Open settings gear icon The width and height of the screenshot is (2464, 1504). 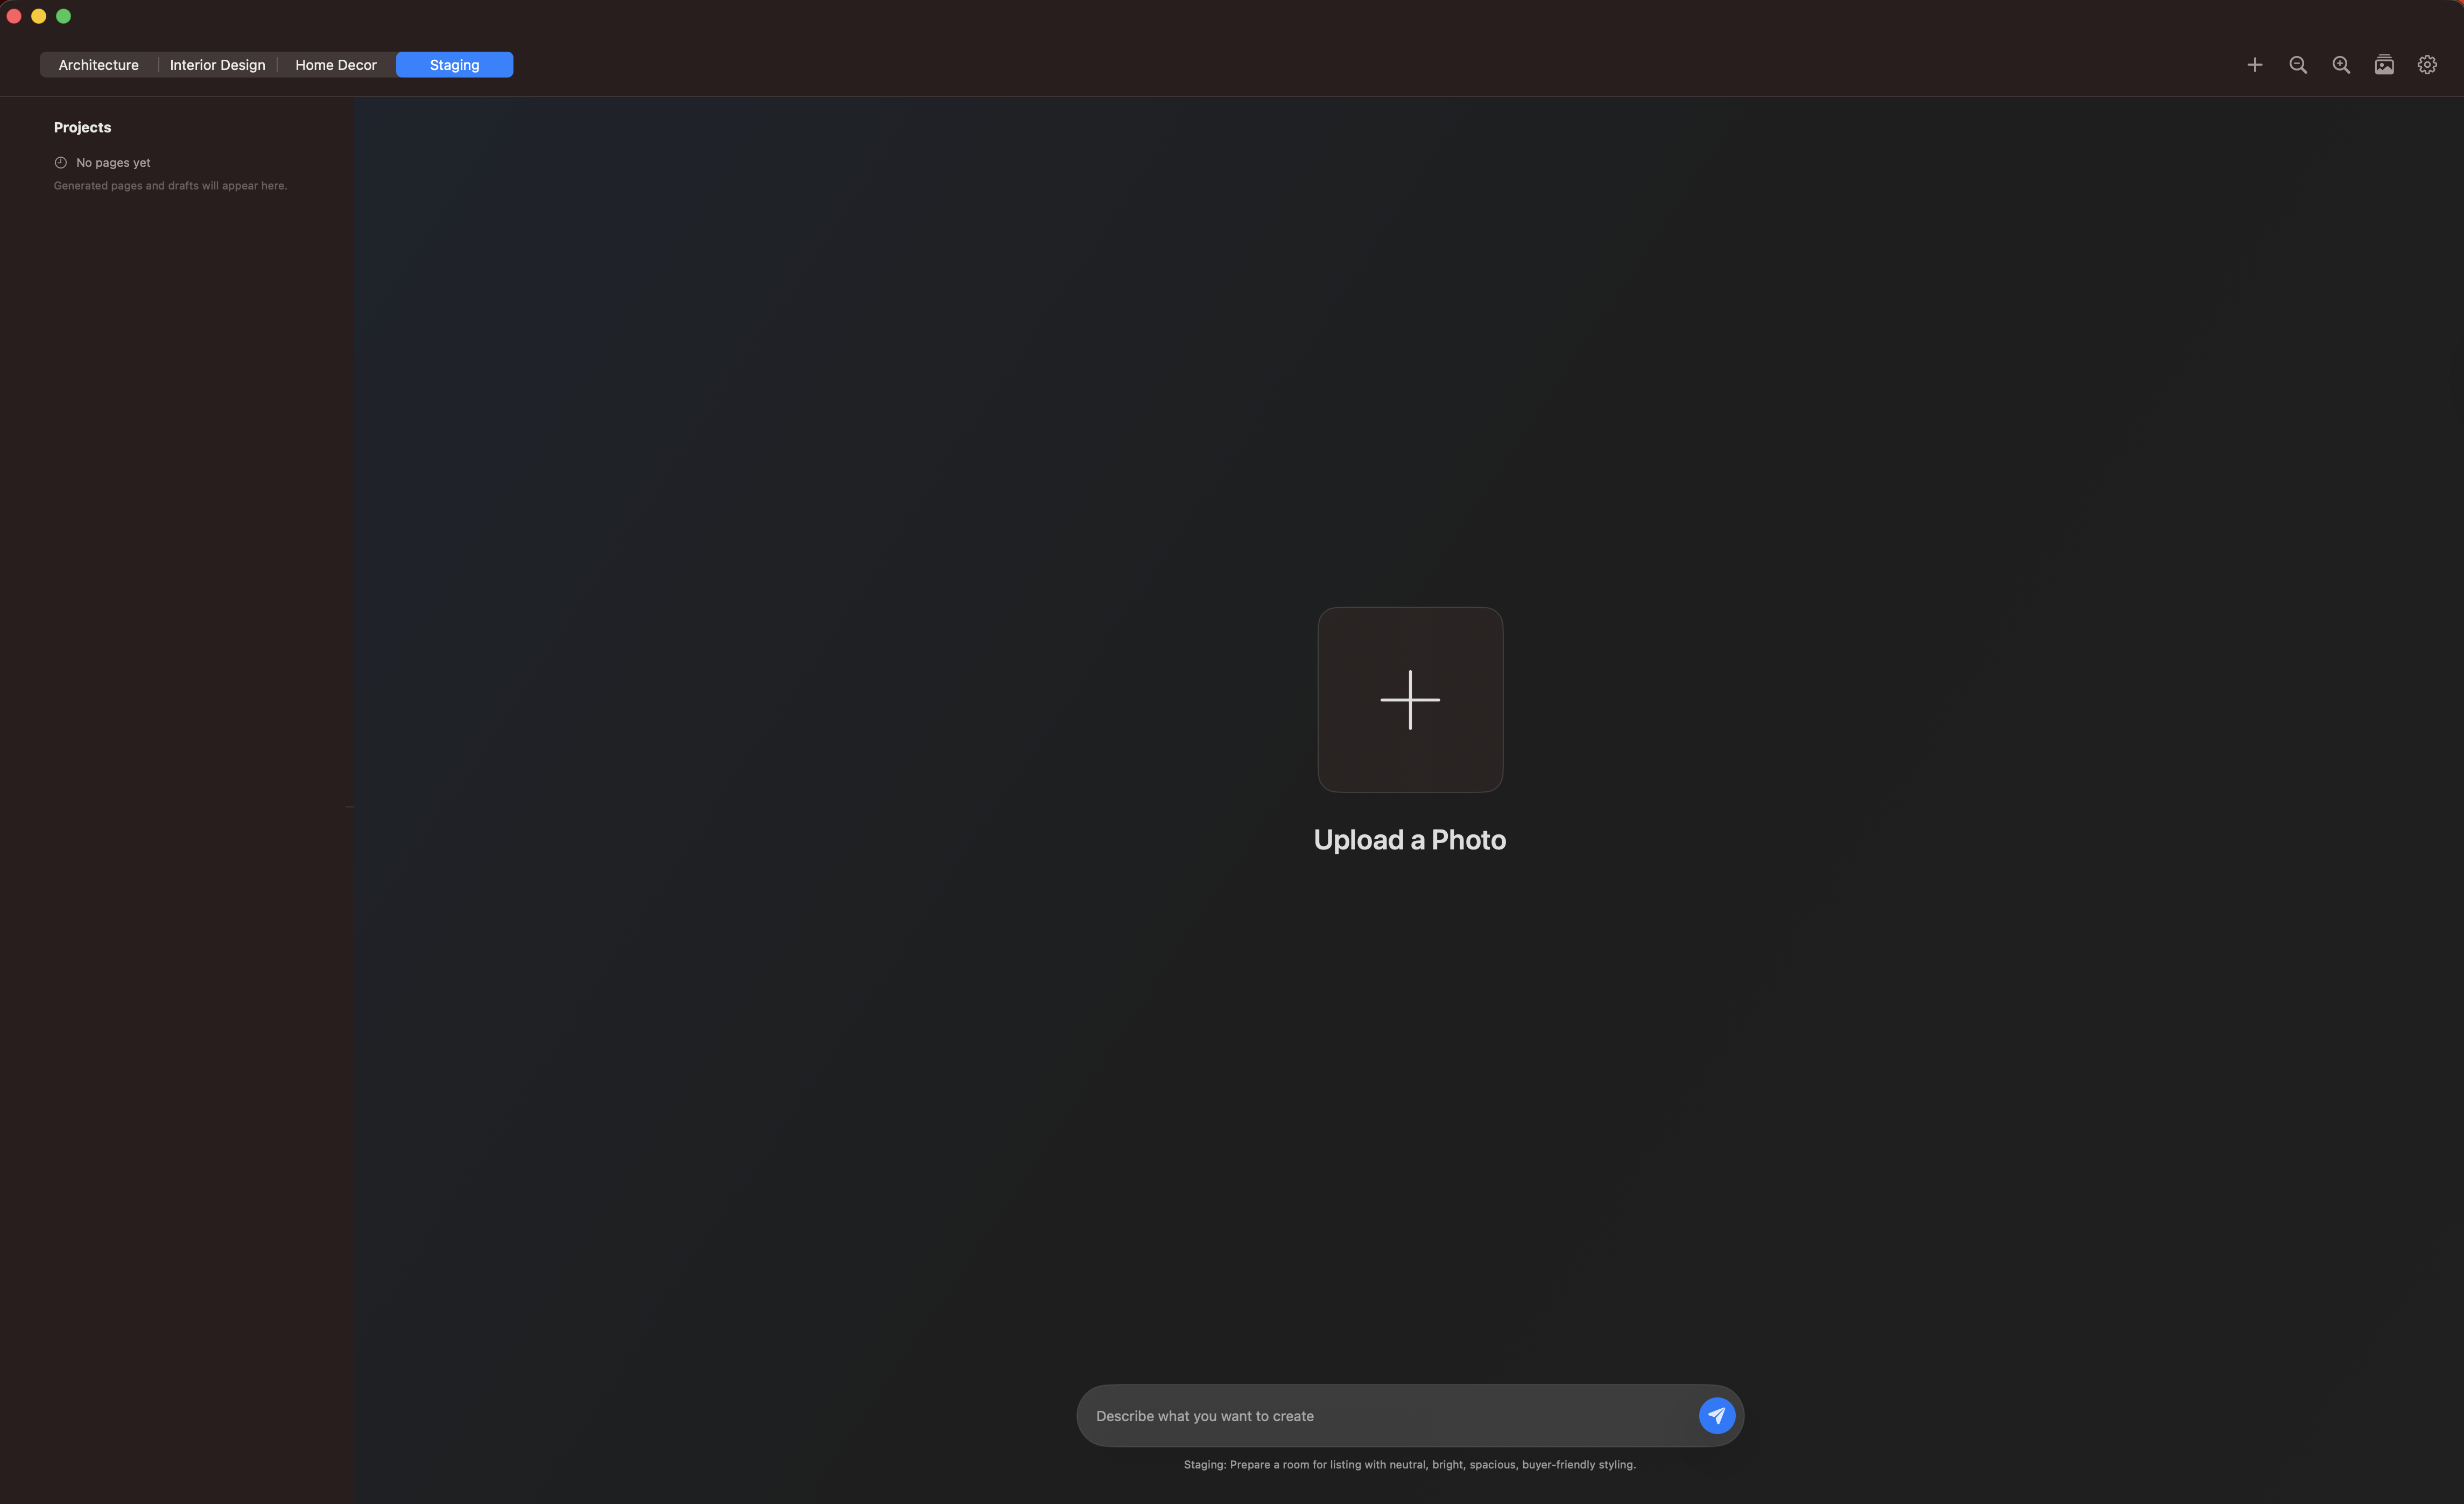pos(2427,65)
